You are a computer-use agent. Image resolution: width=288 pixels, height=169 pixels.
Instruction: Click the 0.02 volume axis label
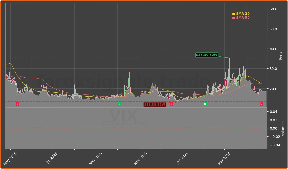[x=273, y=120]
